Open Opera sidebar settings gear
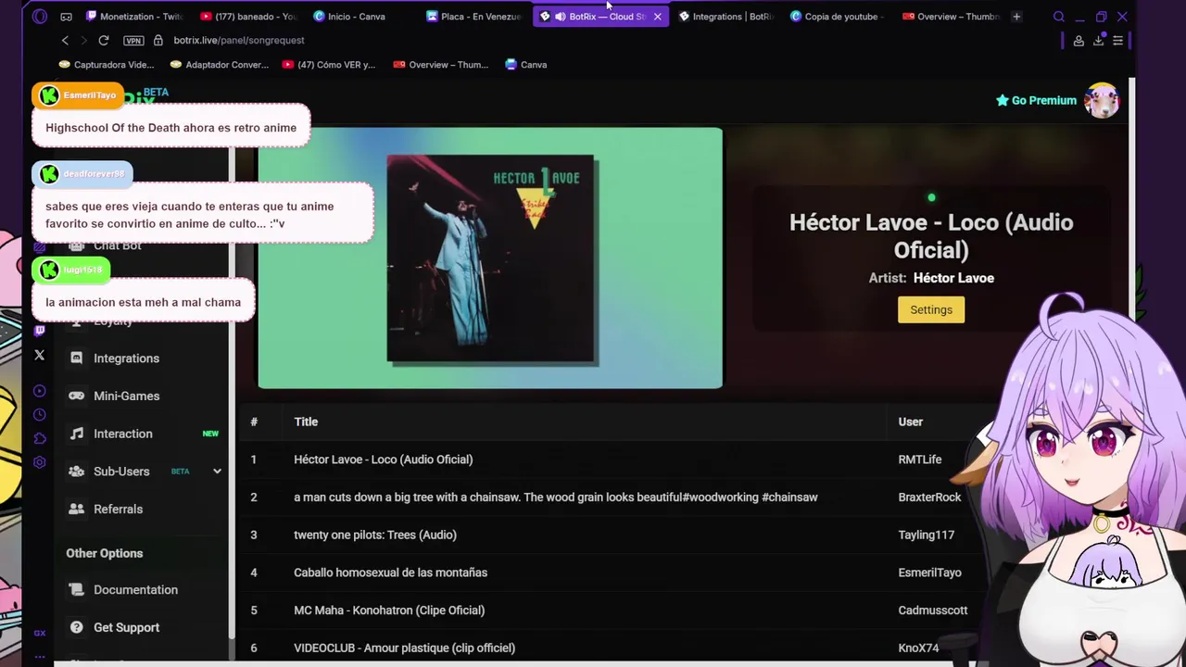1186x667 pixels. coord(39,462)
